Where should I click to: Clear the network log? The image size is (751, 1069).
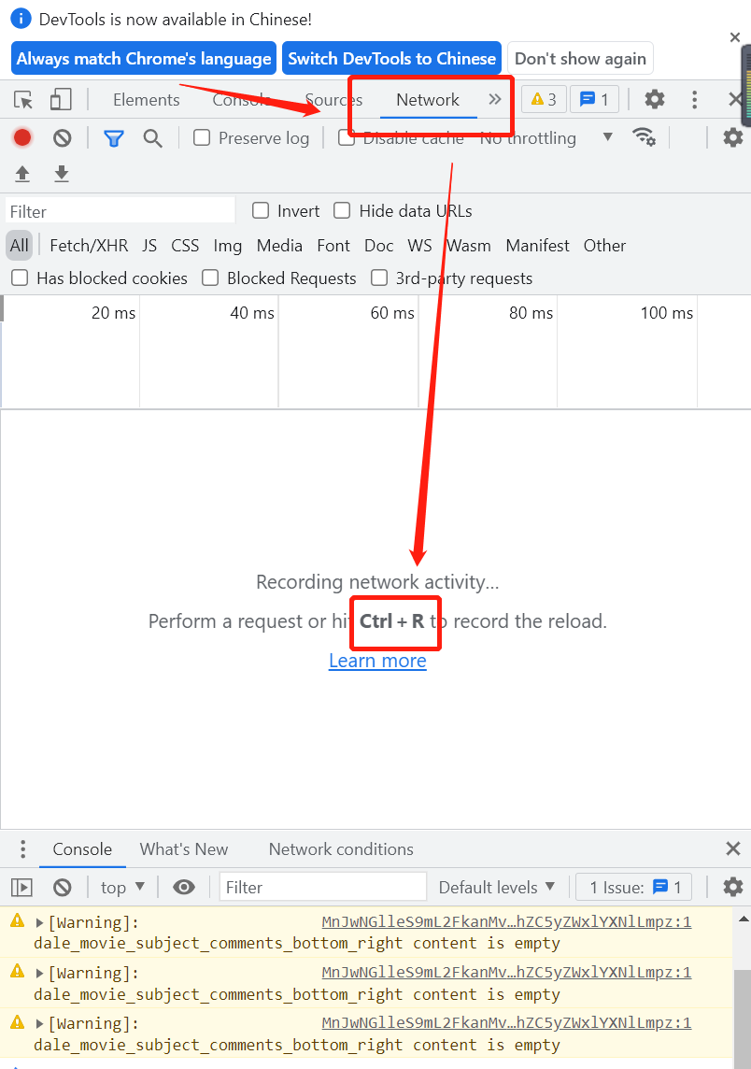click(x=62, y=137)
